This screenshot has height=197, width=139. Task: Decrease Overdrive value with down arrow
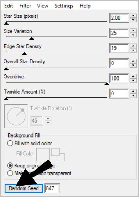pos(133,81)
